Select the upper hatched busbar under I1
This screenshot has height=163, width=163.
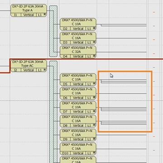[53, 31]
